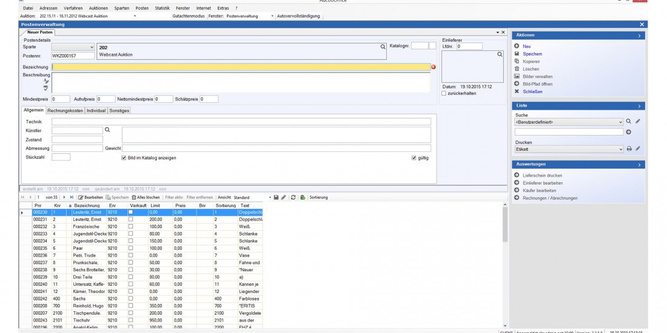Switch to the Individual tab
The width and height of the screenshot is (667, 333).
pyautogui.click(x=96, y=110)
